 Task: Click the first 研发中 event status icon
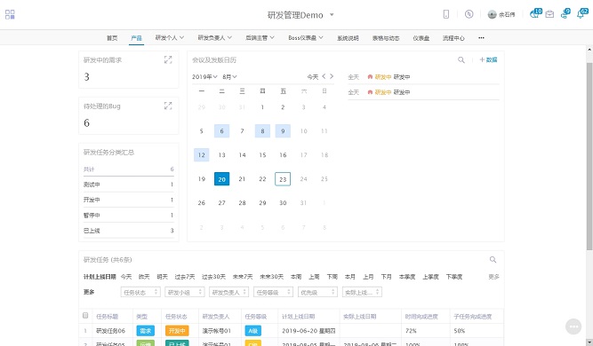click(x=370, y=76)
